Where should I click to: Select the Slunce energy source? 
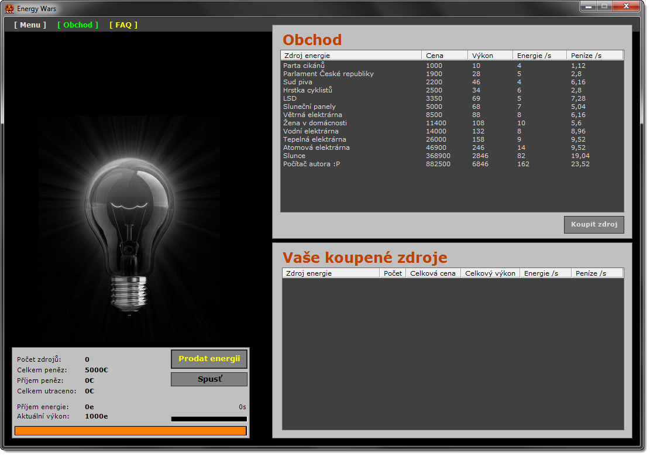(x=294, y=156)
